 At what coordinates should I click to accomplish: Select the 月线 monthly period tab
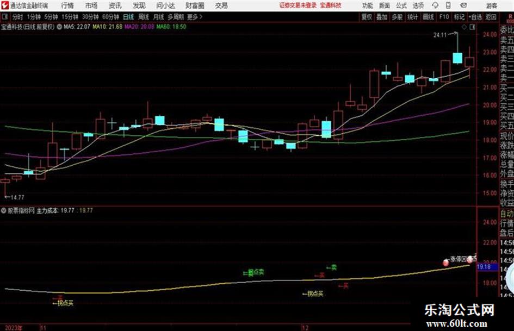coord(159,17)
